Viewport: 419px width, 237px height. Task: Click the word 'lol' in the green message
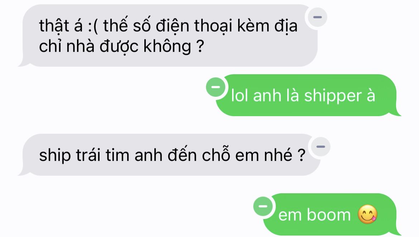pos(240,95)
